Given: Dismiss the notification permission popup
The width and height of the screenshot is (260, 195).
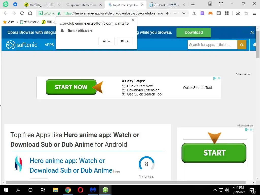Looking at the screenshot, I should point(133,20).
